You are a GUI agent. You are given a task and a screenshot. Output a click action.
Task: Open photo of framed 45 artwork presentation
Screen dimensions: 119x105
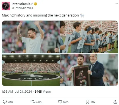(89, 70)
